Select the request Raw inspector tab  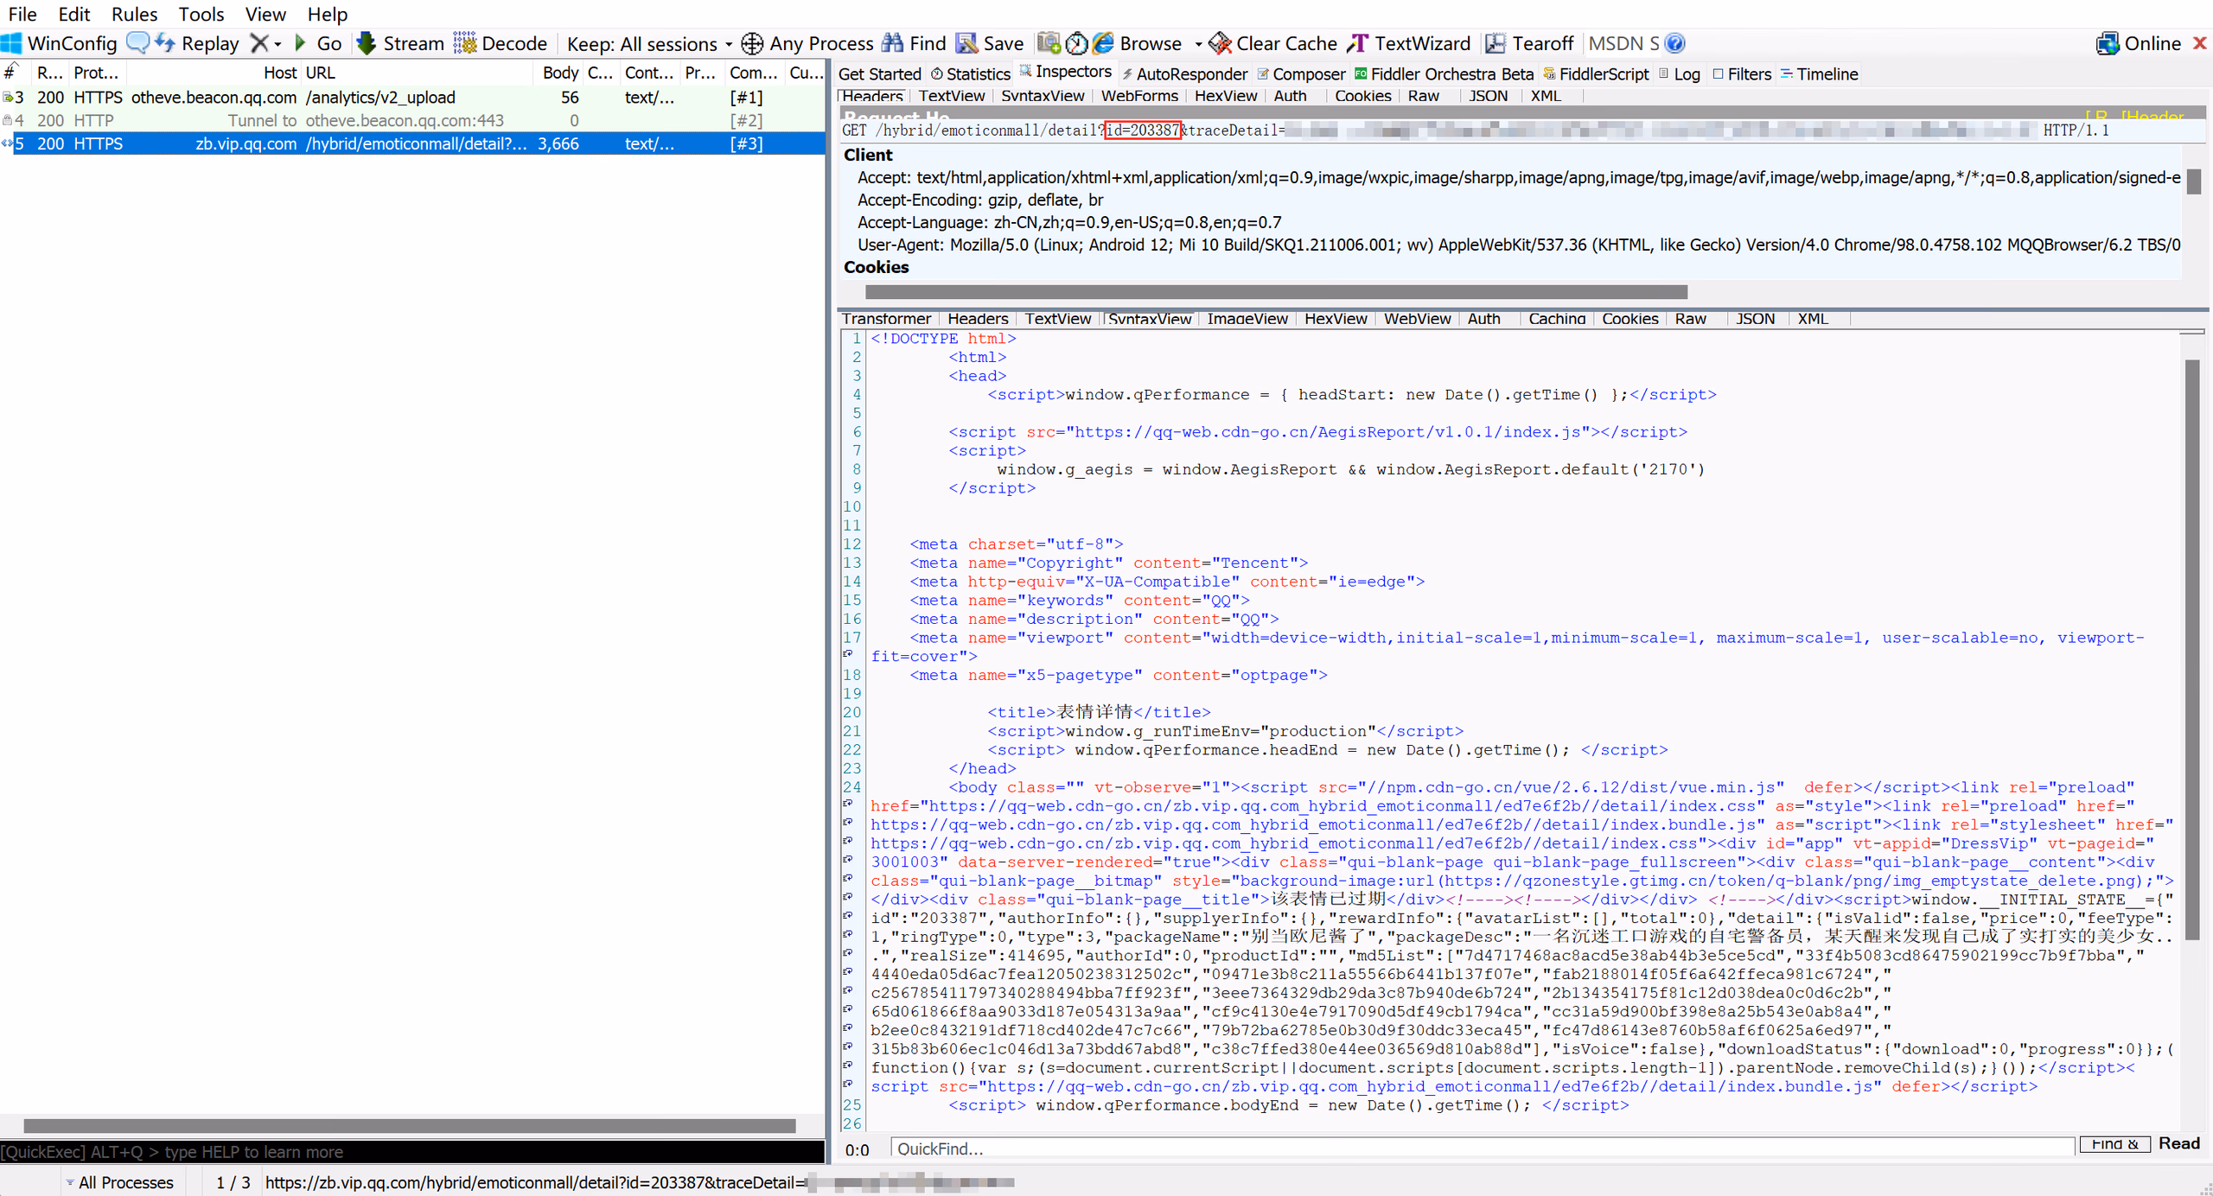(x=1423, y=96)
